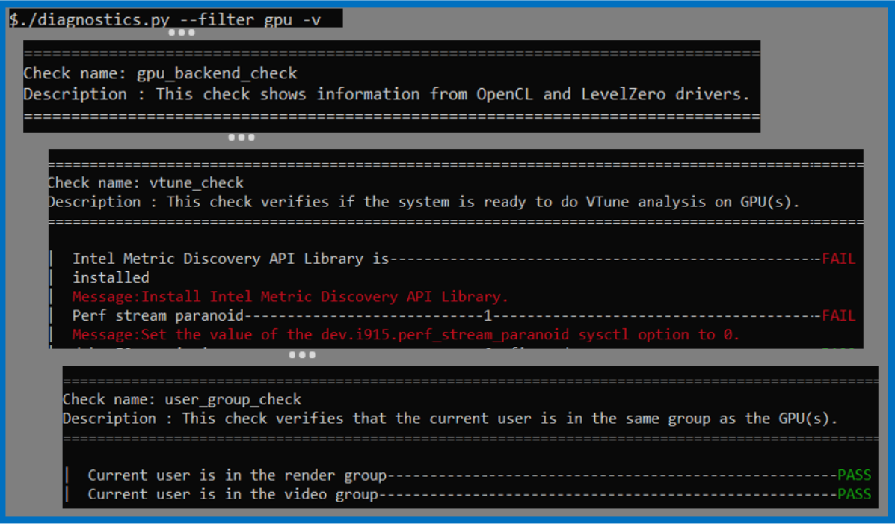Click the './diagnostics.py --filter gpu -v' command line
Screen dimensions: 895x524
pos(165,20)
